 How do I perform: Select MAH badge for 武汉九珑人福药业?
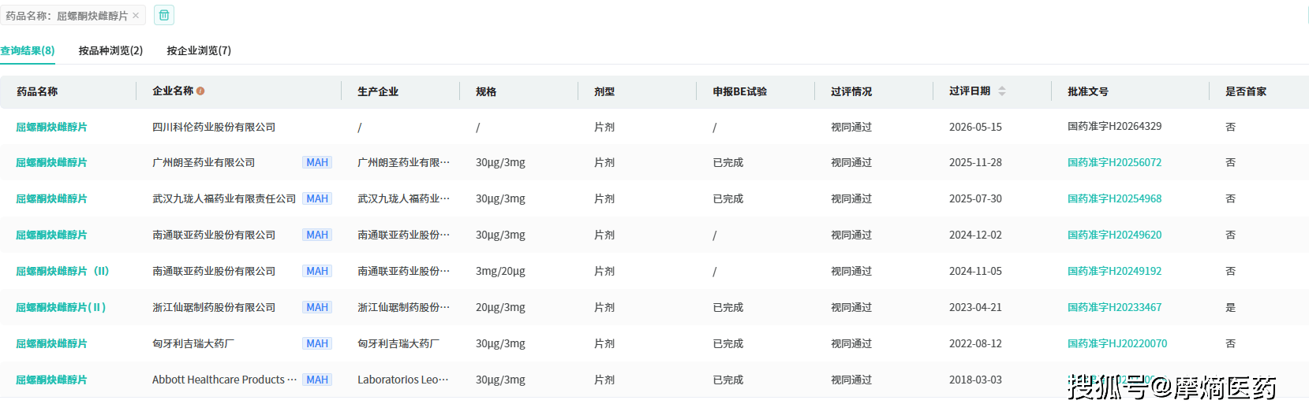317,198
